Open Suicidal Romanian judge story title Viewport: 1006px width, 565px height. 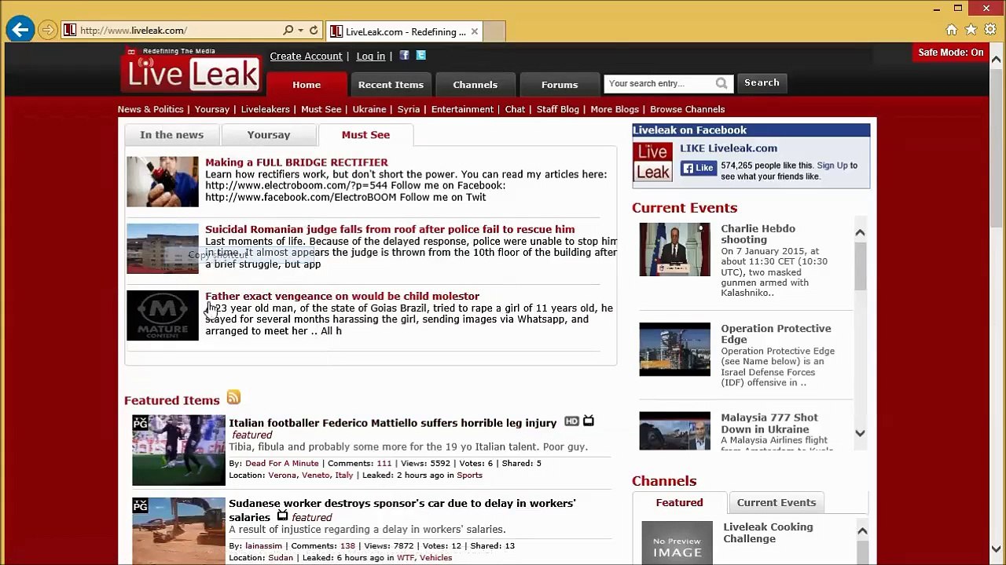pyautogui.click(x=390, y=229)
